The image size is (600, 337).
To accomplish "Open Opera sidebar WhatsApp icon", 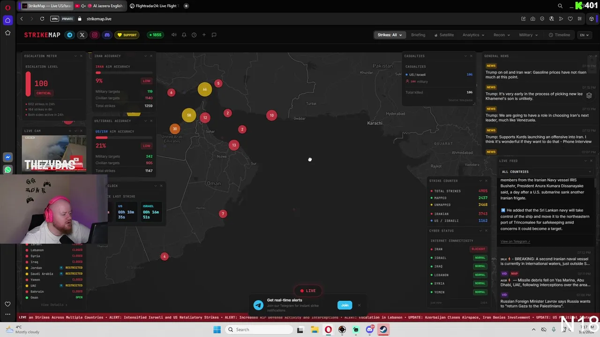I will tap(7, 169).
